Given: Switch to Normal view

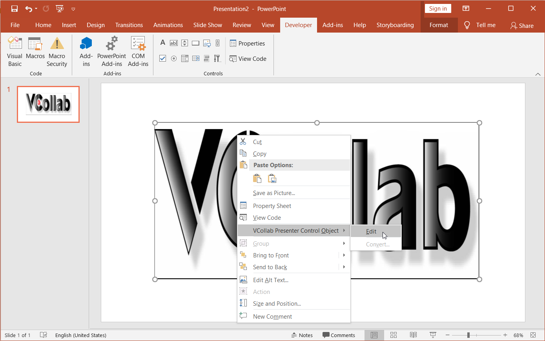Looking at the screenshot, I should click(x=374, y=335).
